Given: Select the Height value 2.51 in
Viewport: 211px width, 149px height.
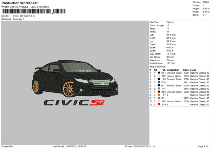Looking at the screenshot, I should [206, 8].
